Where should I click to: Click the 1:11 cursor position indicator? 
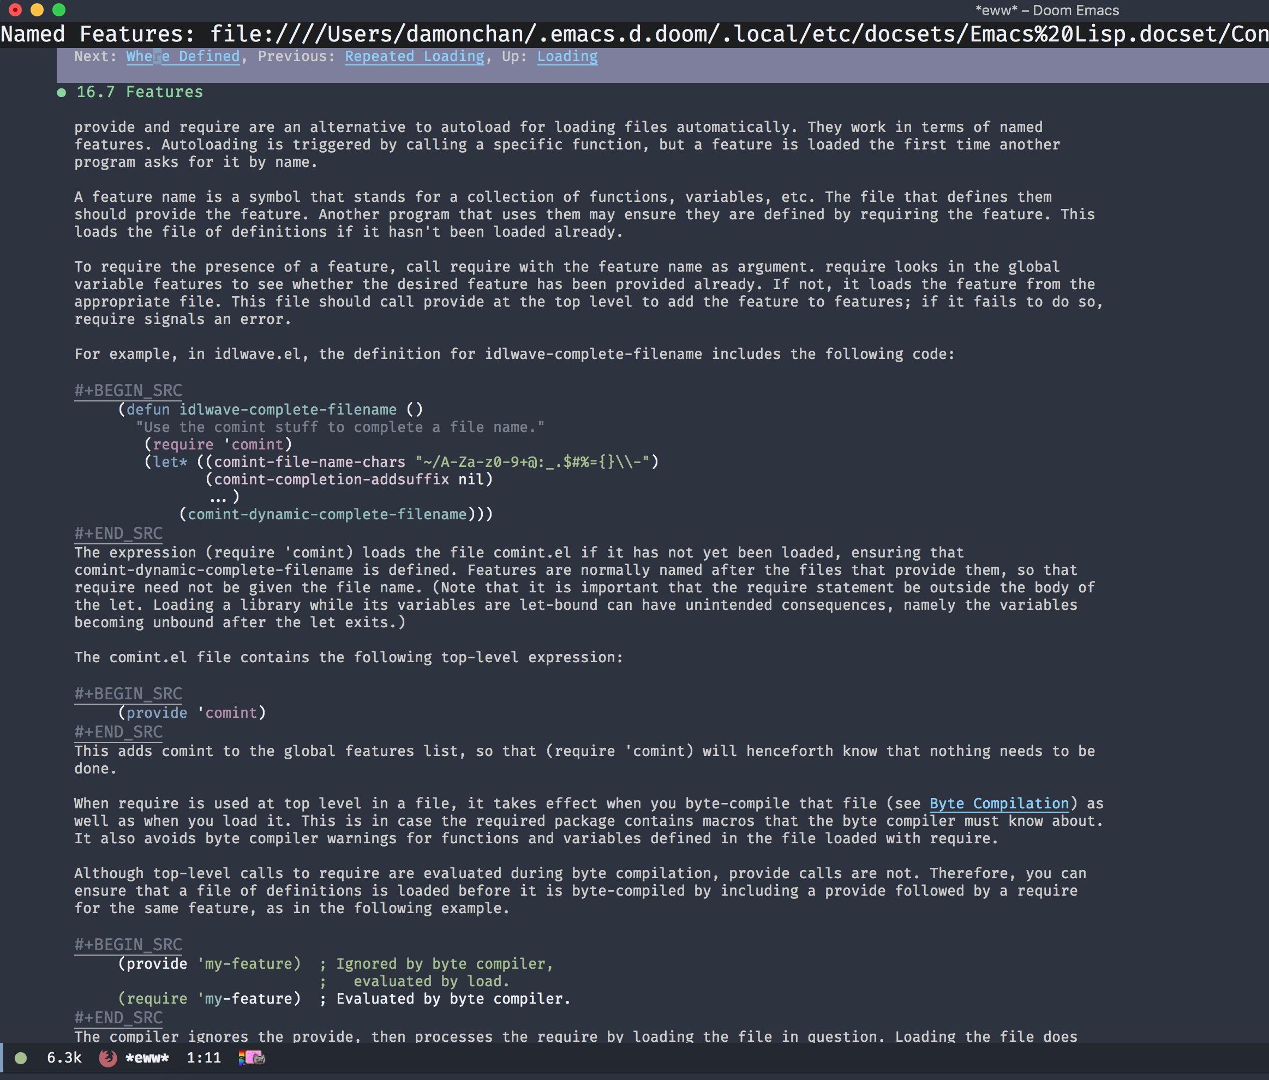tap(203, 1057)
